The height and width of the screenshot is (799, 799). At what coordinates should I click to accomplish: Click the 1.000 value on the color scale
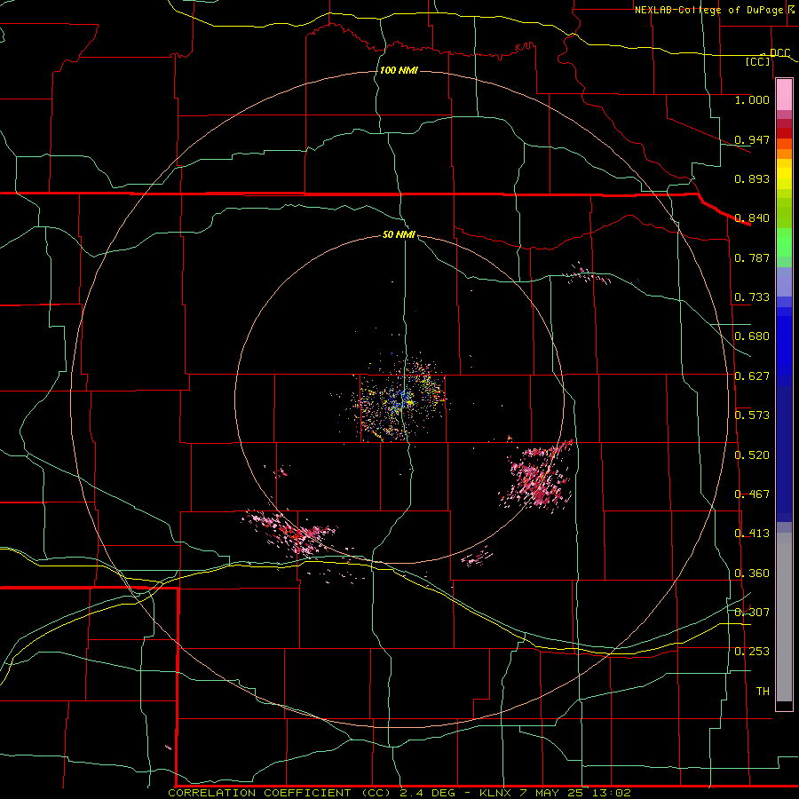click(x=752, y=99)
